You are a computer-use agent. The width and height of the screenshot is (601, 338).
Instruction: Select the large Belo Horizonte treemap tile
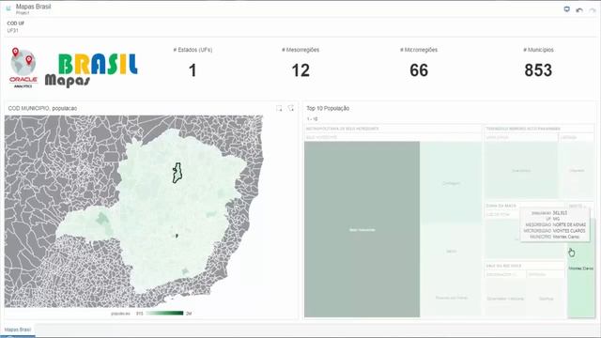362,229
